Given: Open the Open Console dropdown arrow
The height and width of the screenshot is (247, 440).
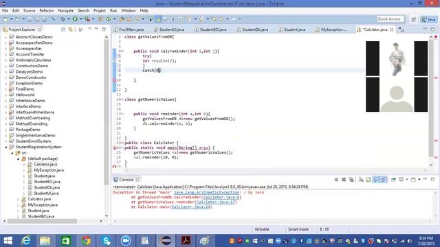Looking at the screenshot, I should tap(419, 180).
